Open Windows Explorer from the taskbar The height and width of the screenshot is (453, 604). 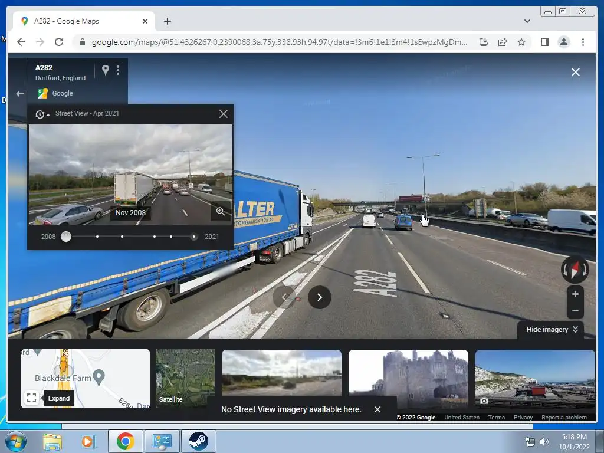point(52,441)
